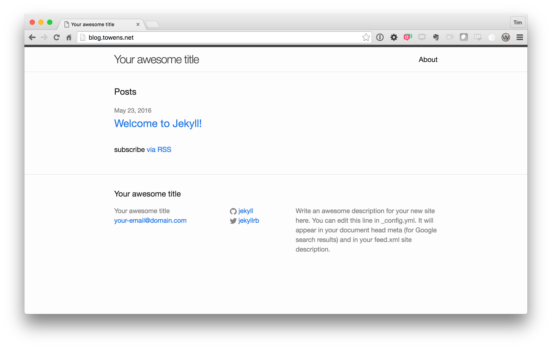Click the settings gear icon

coord(394,37)
